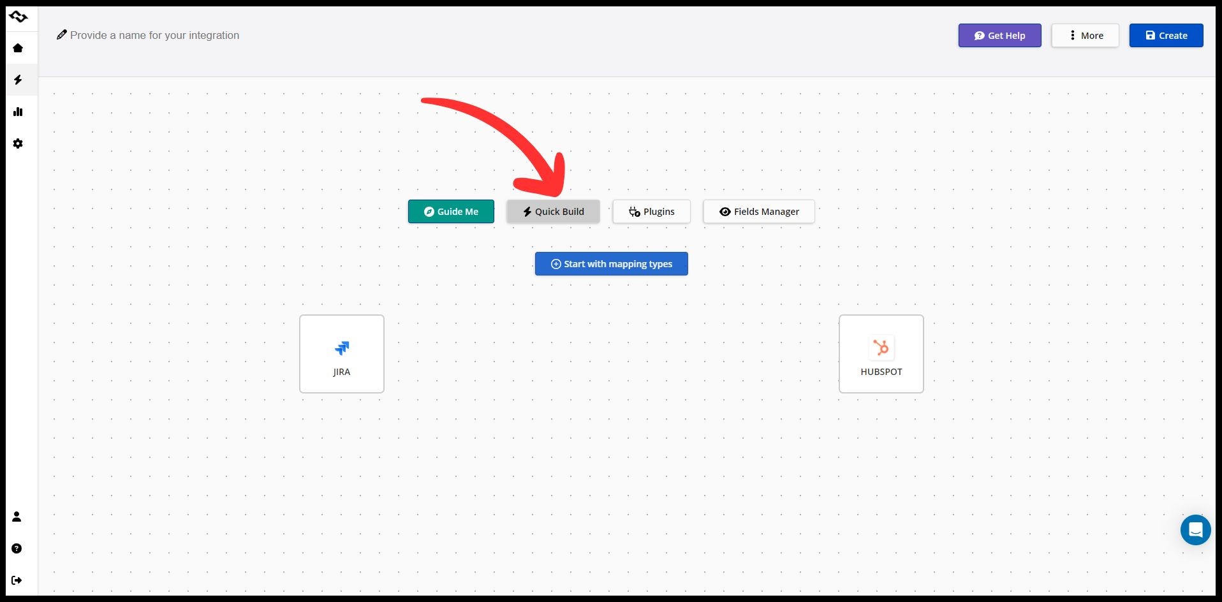Open user profile icon in sidebar

click(x=17, y=517)
